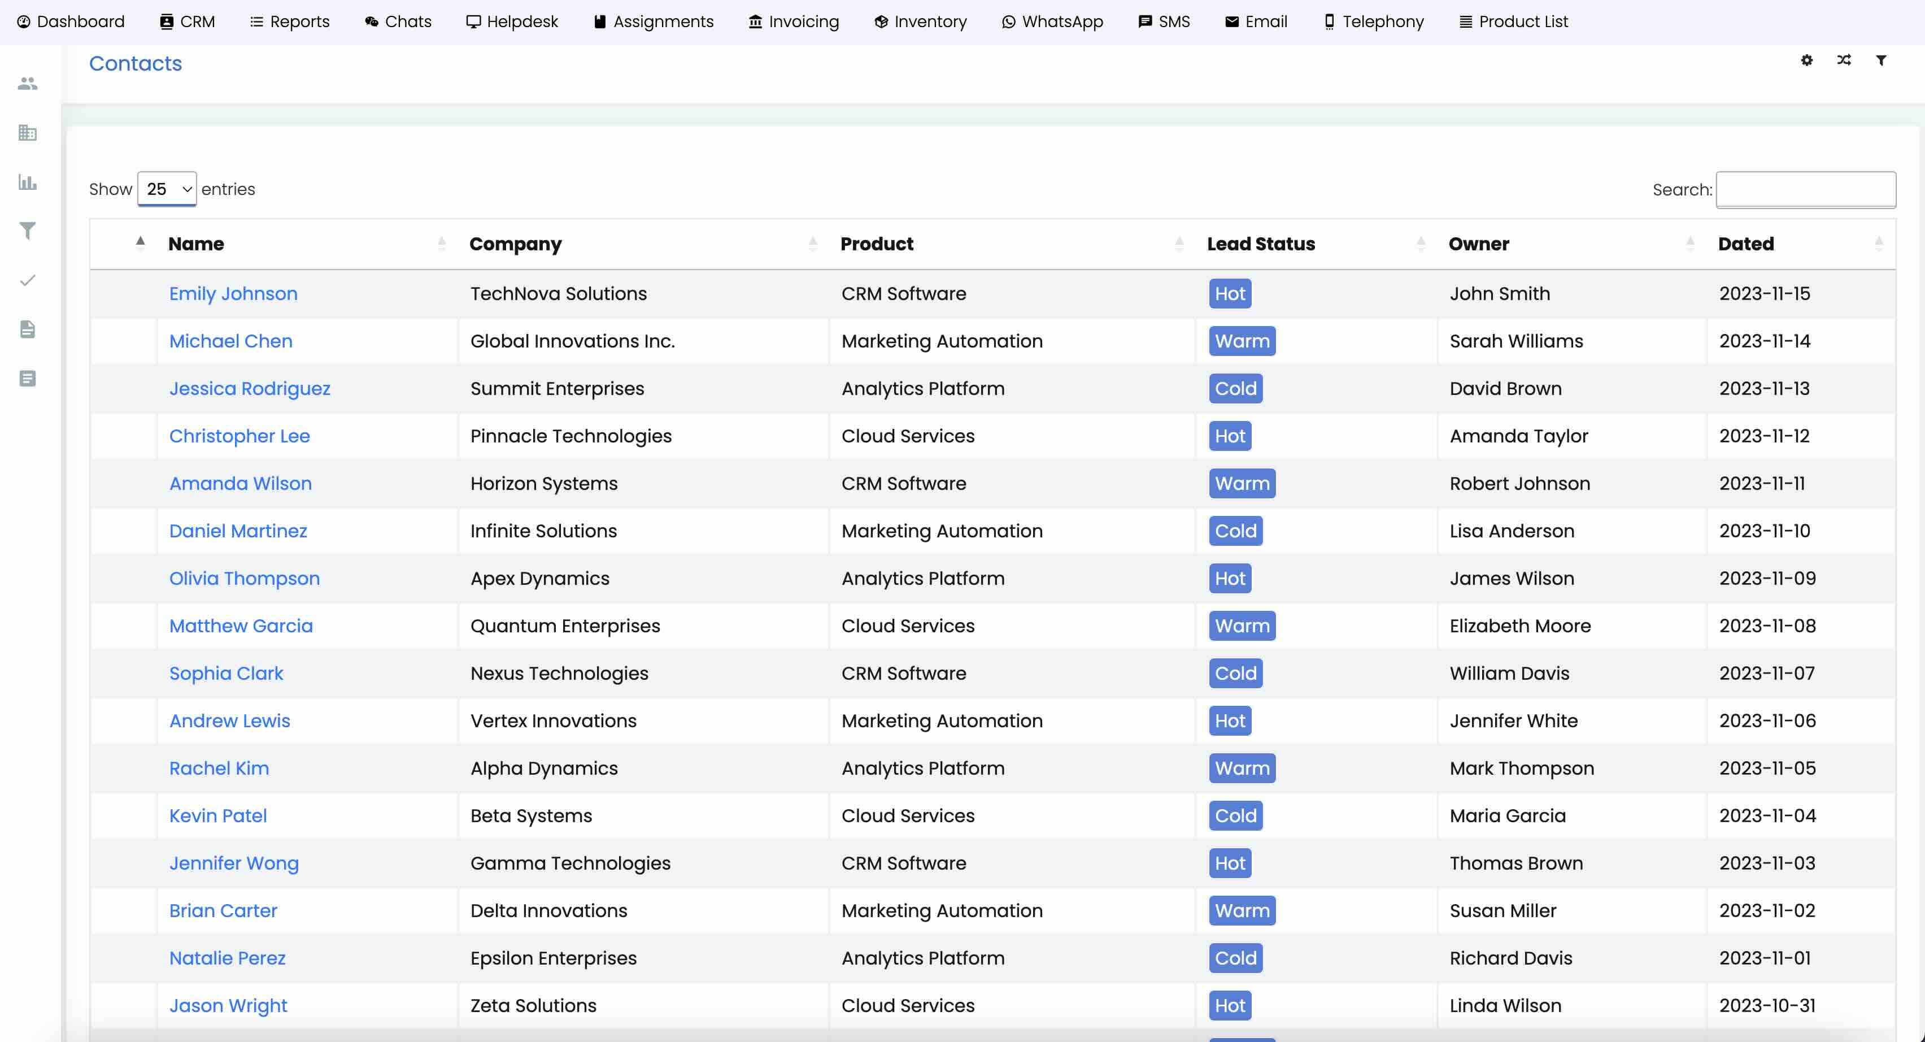Open the table settings gear icon
The height and width of the screenshot is (1042, 1925).
click(1807, 60)
